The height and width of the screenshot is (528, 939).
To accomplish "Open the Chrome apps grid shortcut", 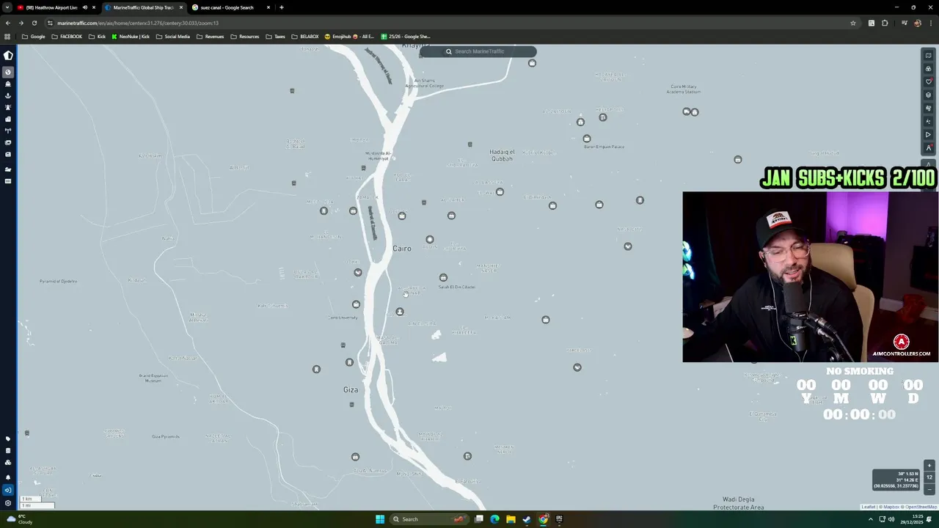I will (7, 37).
